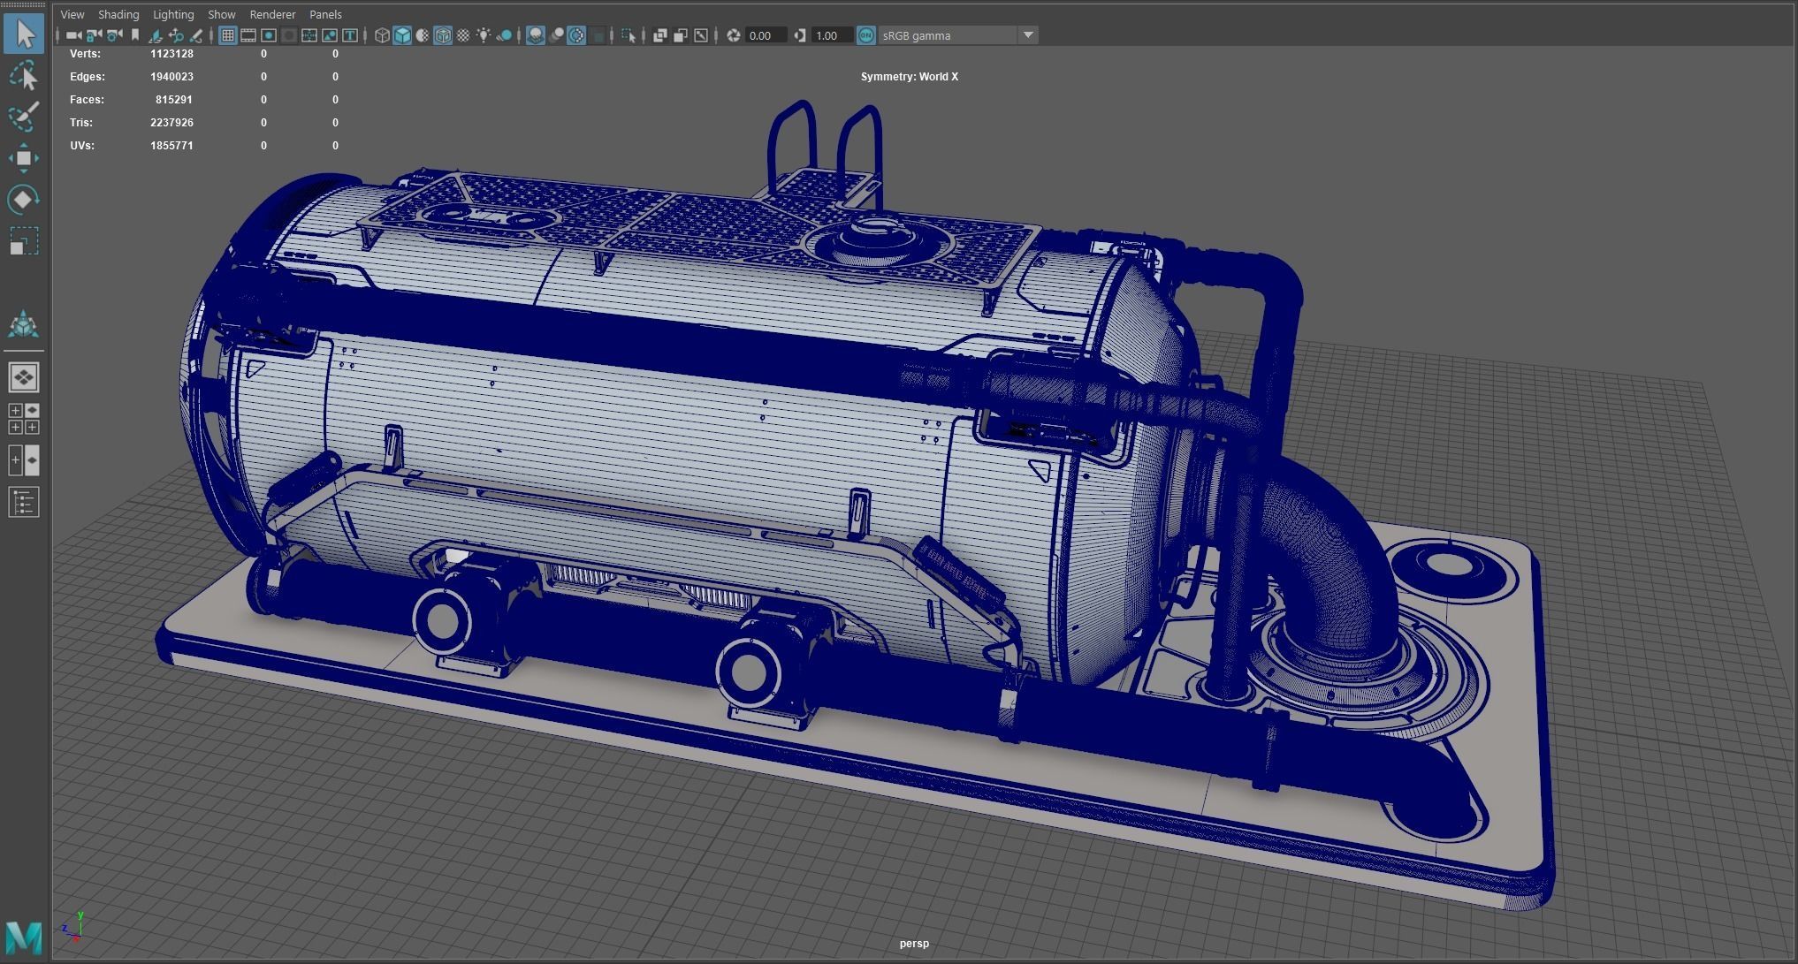
Task: Lock the current camera
Action: pos(94,35)
